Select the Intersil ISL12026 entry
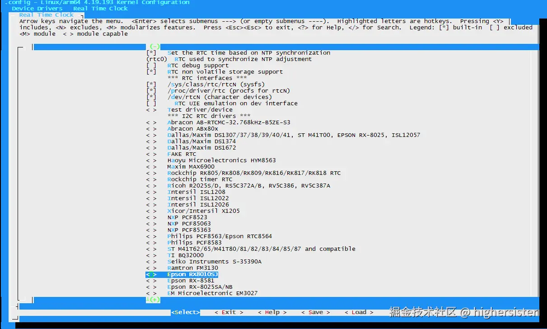This screenshot has height=329, width=547. 198,205
